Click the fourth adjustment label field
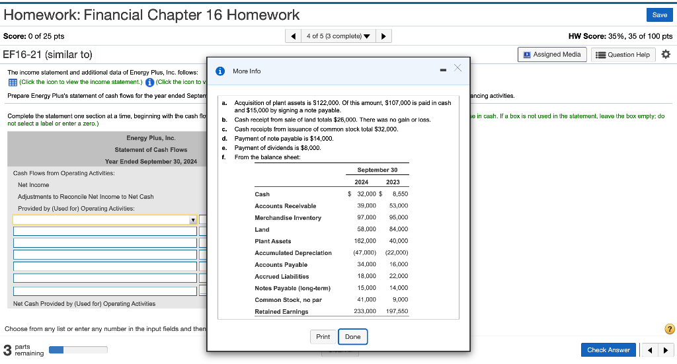The image size is (677, 364). pyautogui.click(x=105, y=254)
